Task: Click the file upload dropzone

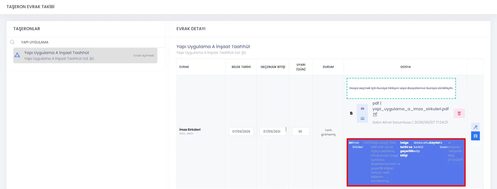Action: [400, 88]
